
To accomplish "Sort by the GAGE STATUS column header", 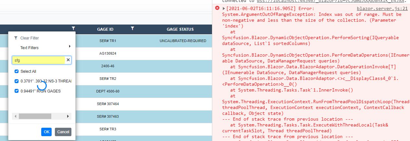I will point(180,29).
